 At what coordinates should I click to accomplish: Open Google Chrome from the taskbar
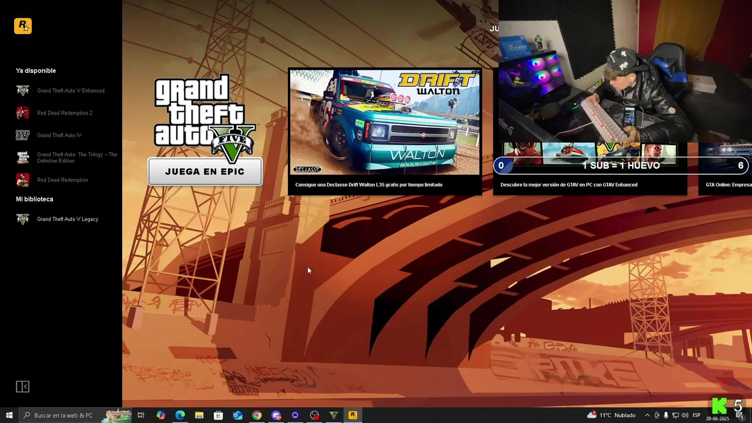[x=257, y=415]
